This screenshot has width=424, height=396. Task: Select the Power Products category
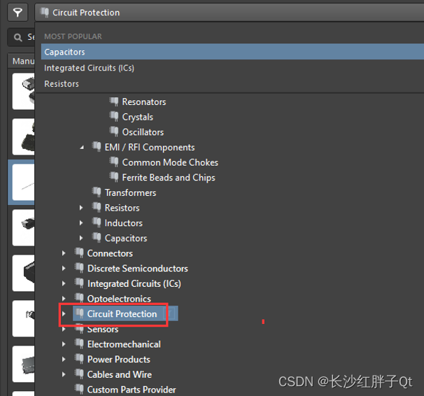pos(118,360)
